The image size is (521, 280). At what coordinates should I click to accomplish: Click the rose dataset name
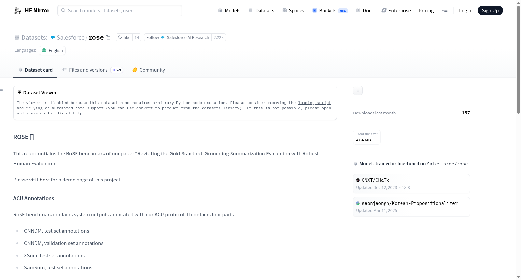point(96,38)
